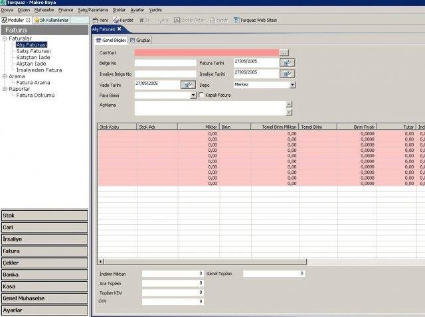
Task: Open the Vade Tarihi calendar picker
Action: (x=188, y=85)
